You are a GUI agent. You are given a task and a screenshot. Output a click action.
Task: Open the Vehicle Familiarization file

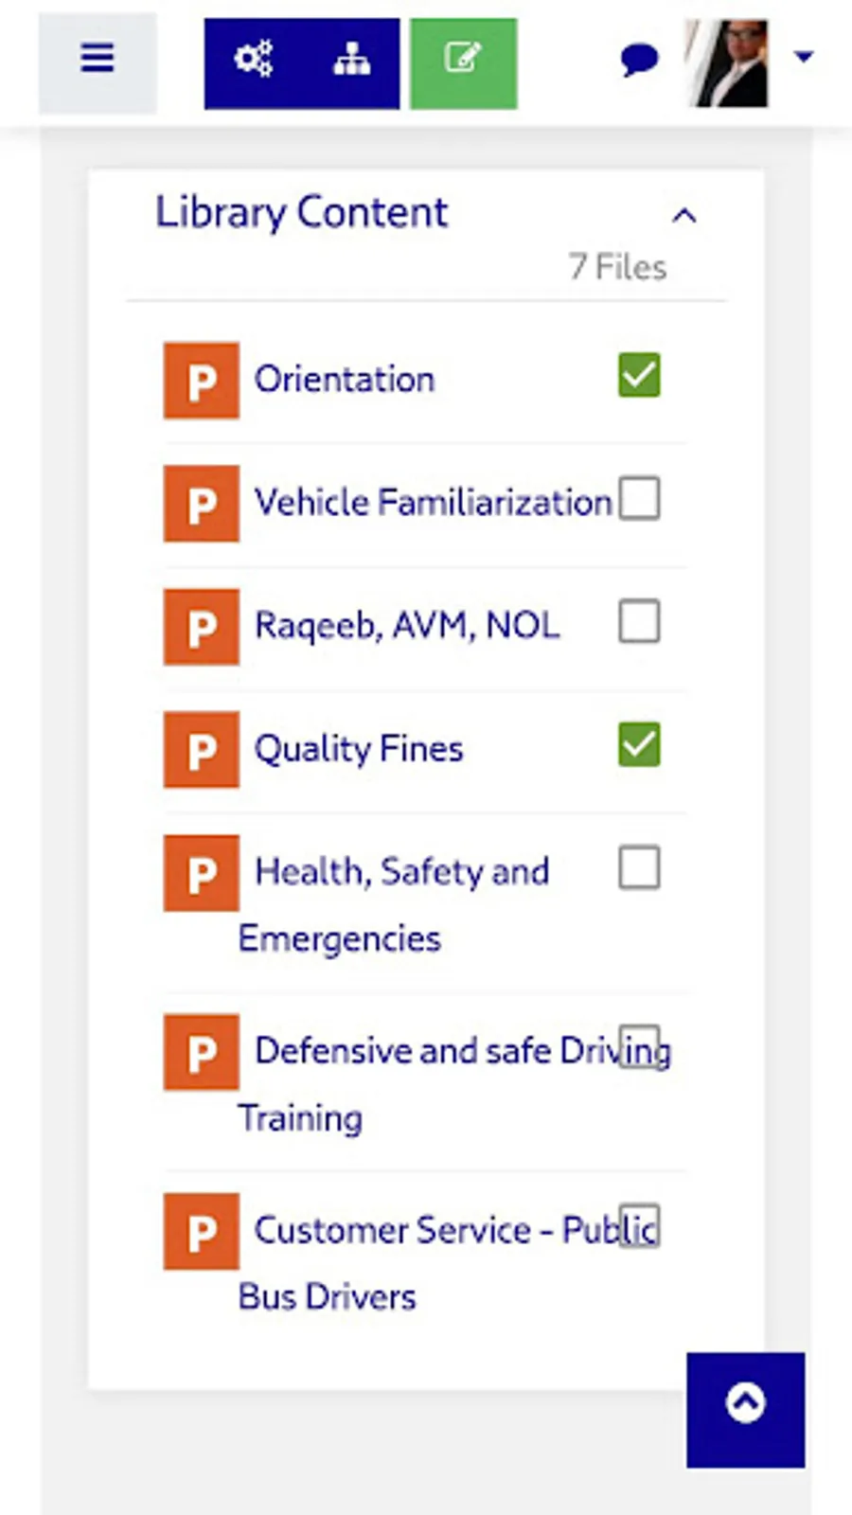[433, 503]
